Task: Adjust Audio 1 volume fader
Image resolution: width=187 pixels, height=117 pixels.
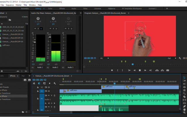Action: tap(35, 41)
